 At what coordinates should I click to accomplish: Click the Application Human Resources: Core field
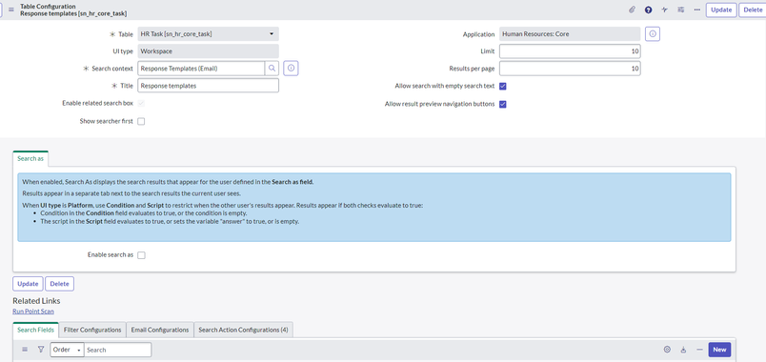[570, 33]
